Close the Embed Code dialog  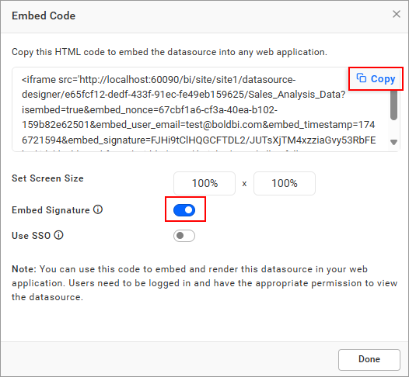pos(397,14)
